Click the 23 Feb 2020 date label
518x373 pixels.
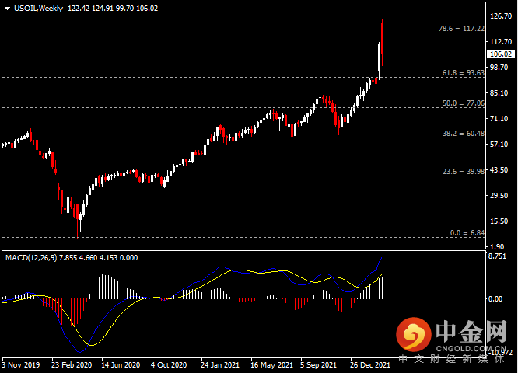[x=72, y=365]
